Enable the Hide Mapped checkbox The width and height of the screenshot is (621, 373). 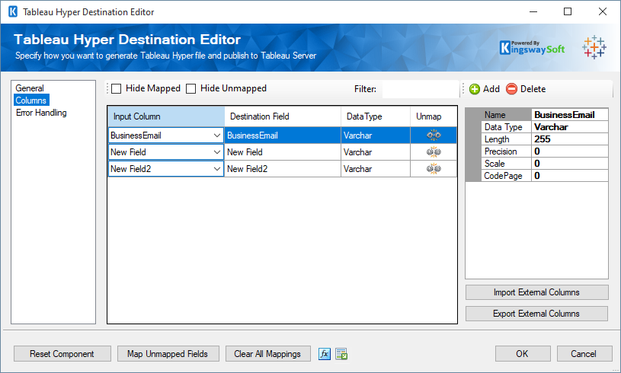116,88
